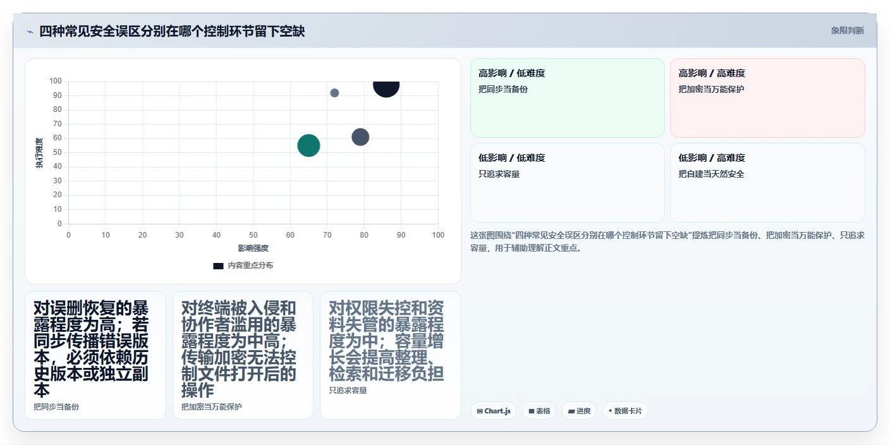Click the 象限判断 label in header
The image size is (890, 445).
[x=847, y=31]
